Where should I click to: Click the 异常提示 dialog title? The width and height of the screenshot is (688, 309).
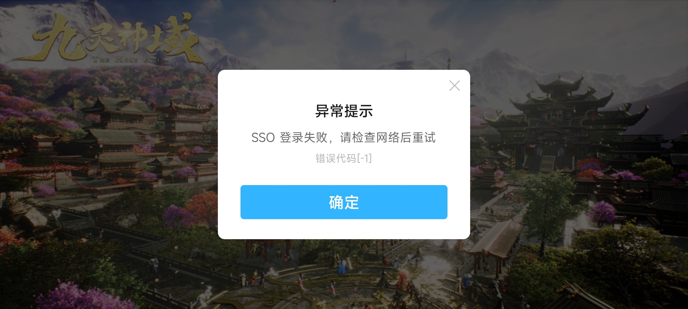click(x=344, y=111)
